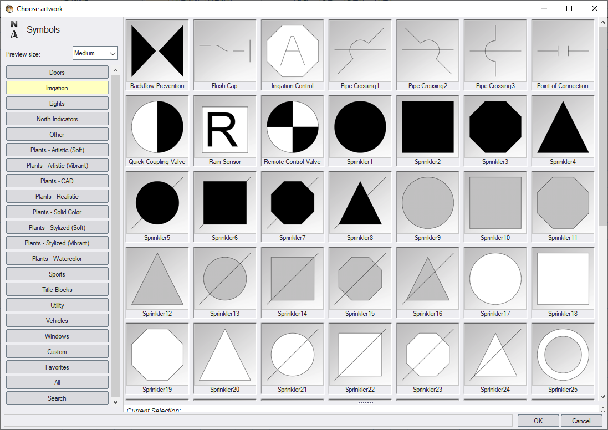Select the Point of Connection symbol

coord(563,55)
